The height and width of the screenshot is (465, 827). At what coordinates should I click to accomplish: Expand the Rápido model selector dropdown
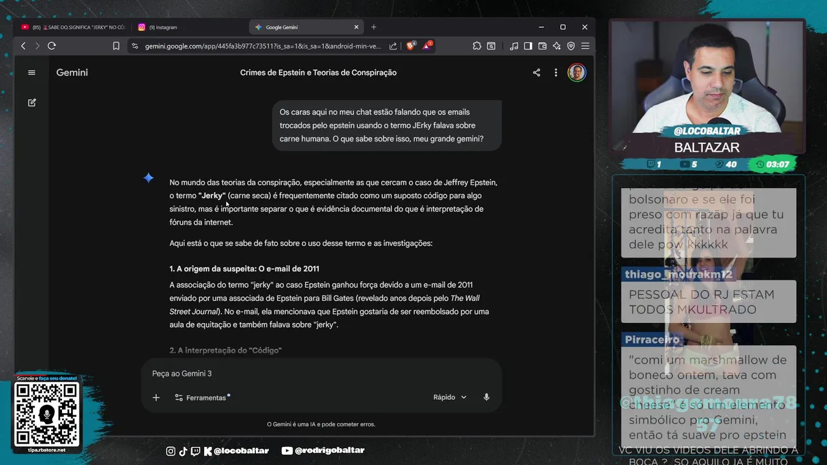(x=450, y=397)
